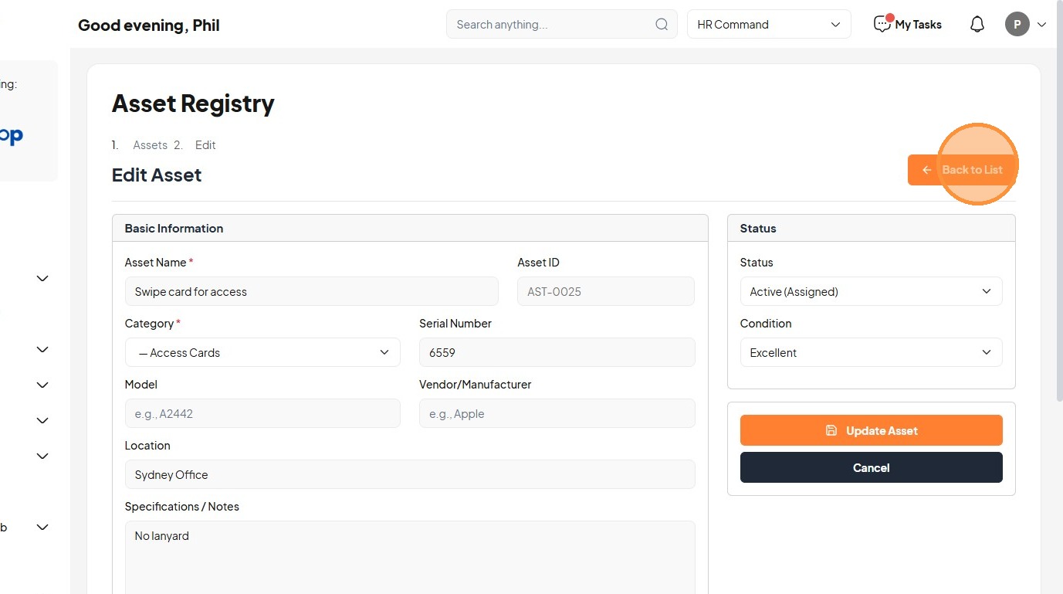This screenshot has width=1063, height=594.
Task: Go back using Back to List
Action: point(962,170)
